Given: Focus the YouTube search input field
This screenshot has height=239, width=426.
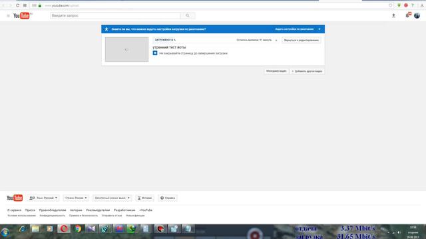Looking at the screenshot, I should [115, 16].
